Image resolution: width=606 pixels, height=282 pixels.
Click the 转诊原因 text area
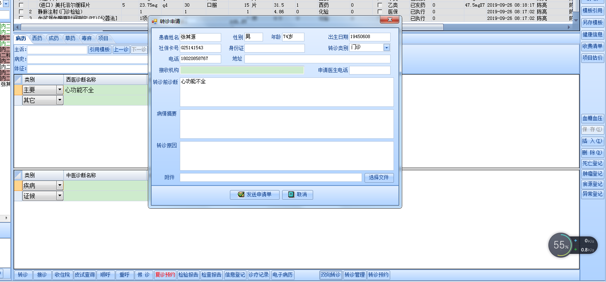[287, 156]
